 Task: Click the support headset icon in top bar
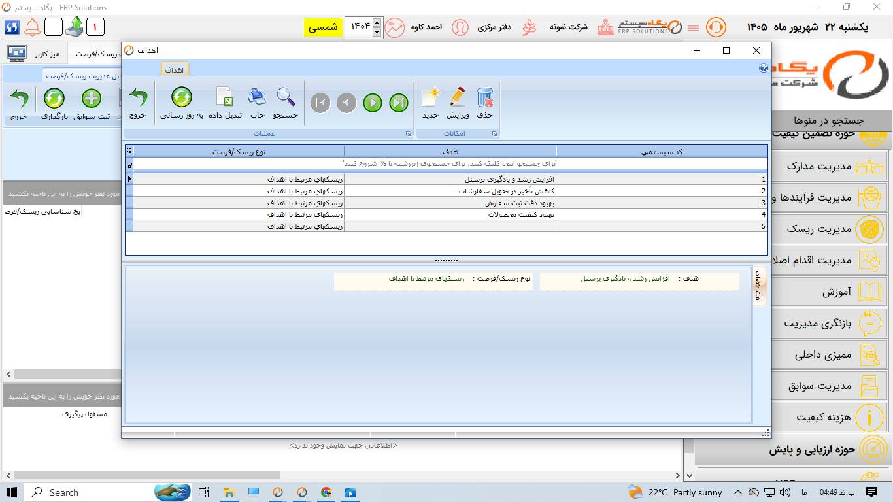click(x=716, y=27)
